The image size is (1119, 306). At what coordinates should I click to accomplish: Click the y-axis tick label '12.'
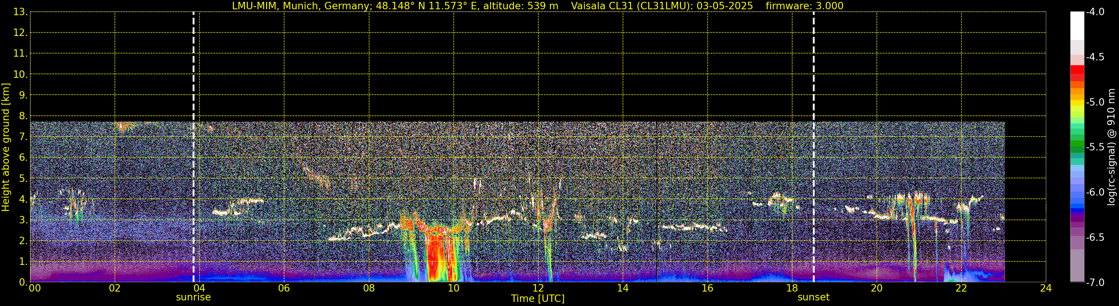coord(20,33)
